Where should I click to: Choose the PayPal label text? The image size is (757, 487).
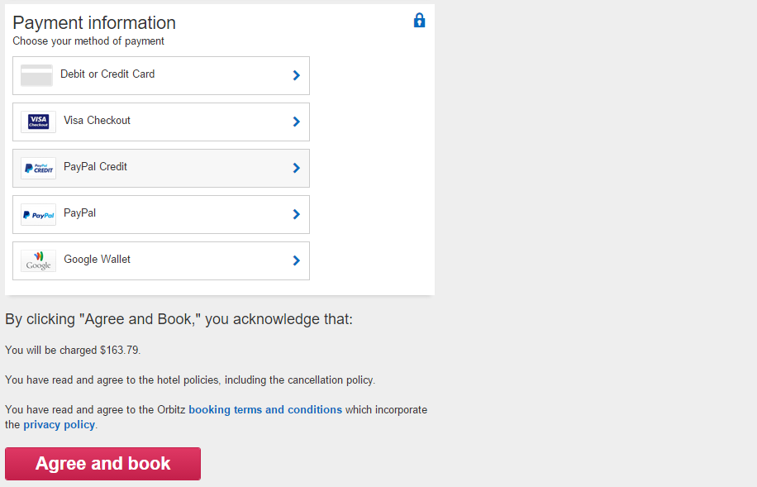(79, 213)
